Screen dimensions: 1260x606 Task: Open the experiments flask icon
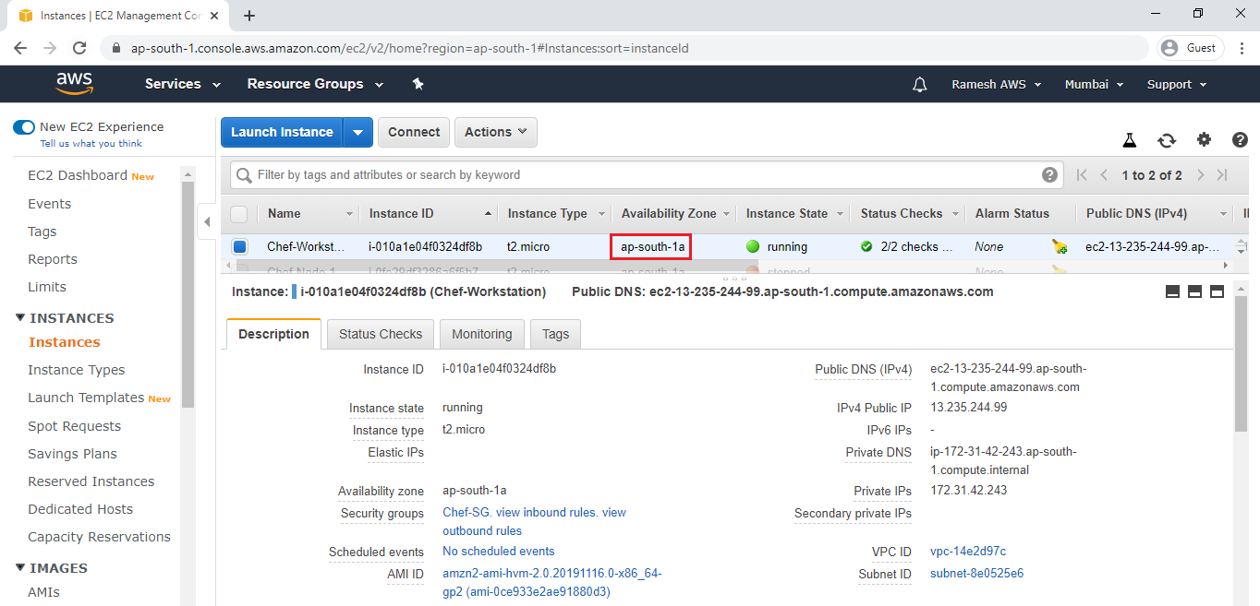(1129, 140)
